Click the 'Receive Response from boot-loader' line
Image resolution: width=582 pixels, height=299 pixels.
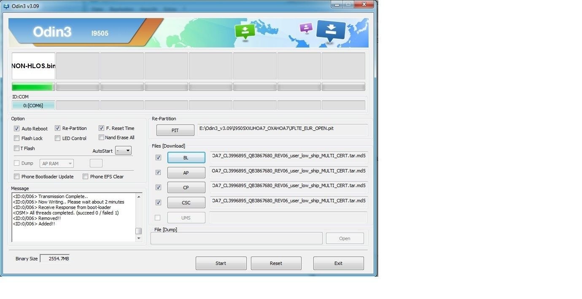click(62, 207)
